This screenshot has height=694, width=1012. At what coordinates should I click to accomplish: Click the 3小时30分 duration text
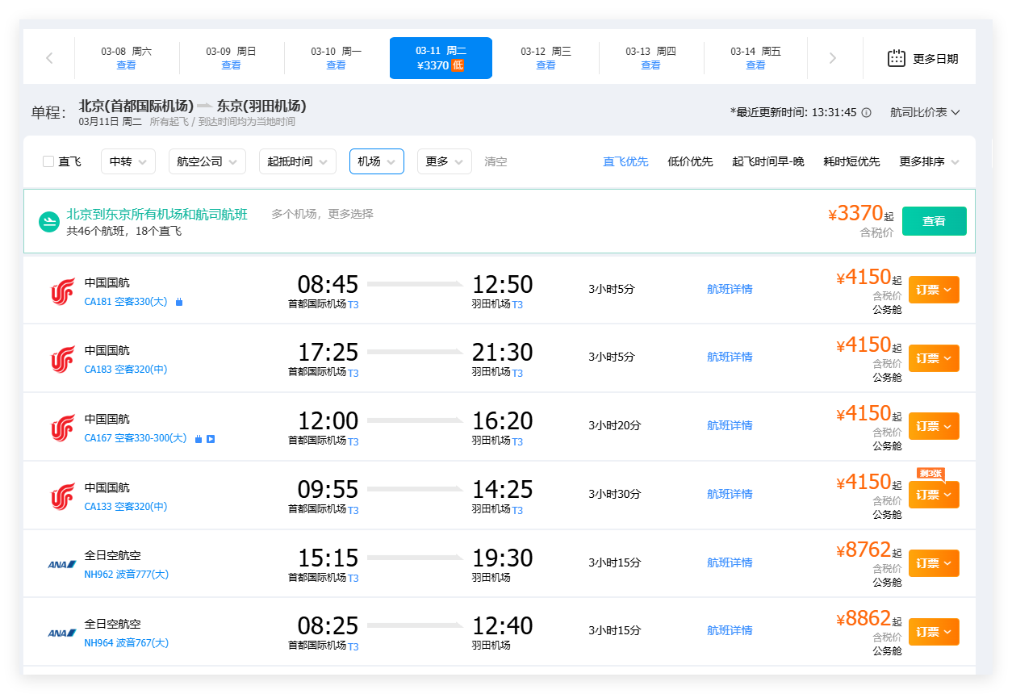(x=614, y=494)
